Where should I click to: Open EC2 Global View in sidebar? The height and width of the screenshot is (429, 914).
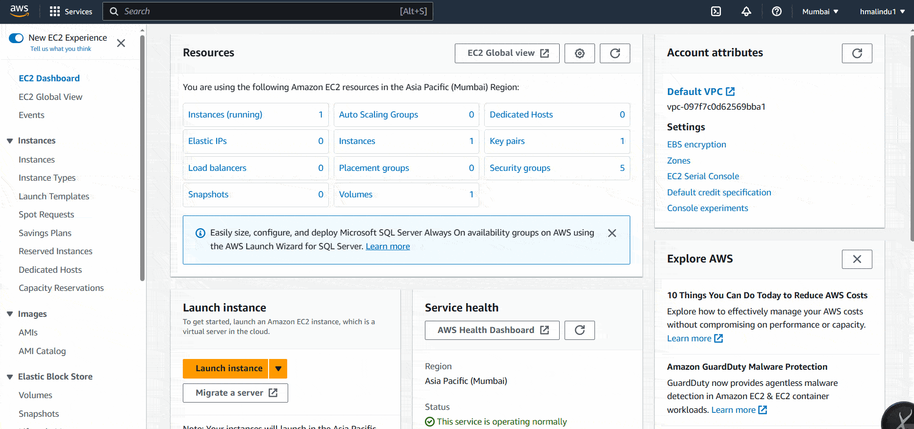[x=50, y=97]
